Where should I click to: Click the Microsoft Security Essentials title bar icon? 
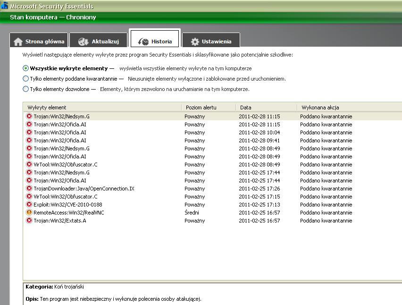point(4,6)
